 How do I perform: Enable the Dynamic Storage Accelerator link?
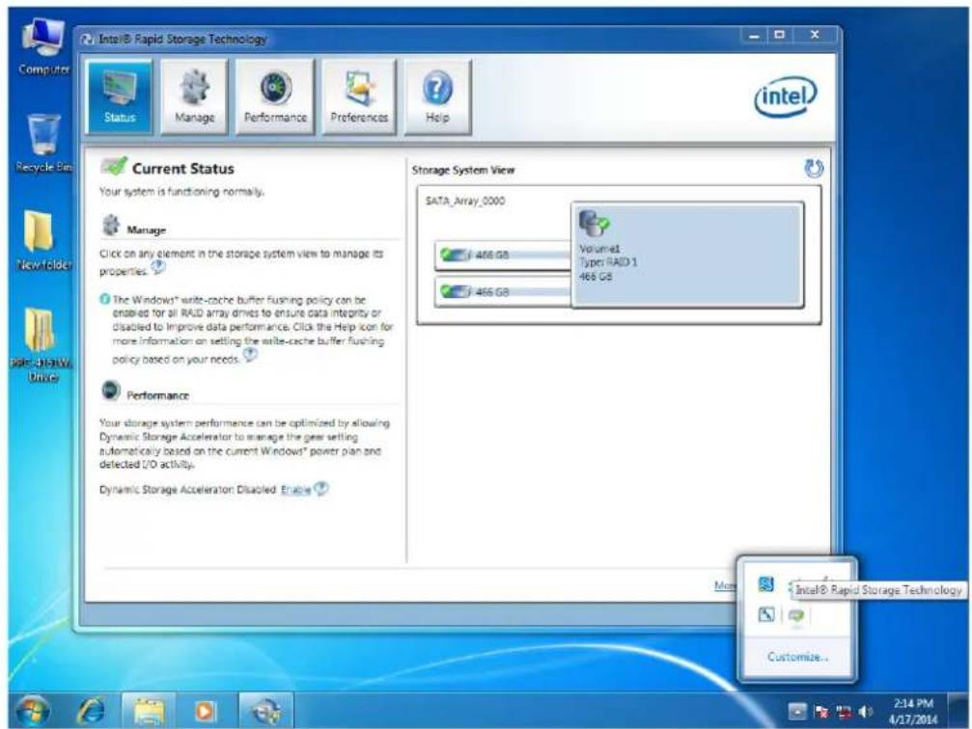295,489
